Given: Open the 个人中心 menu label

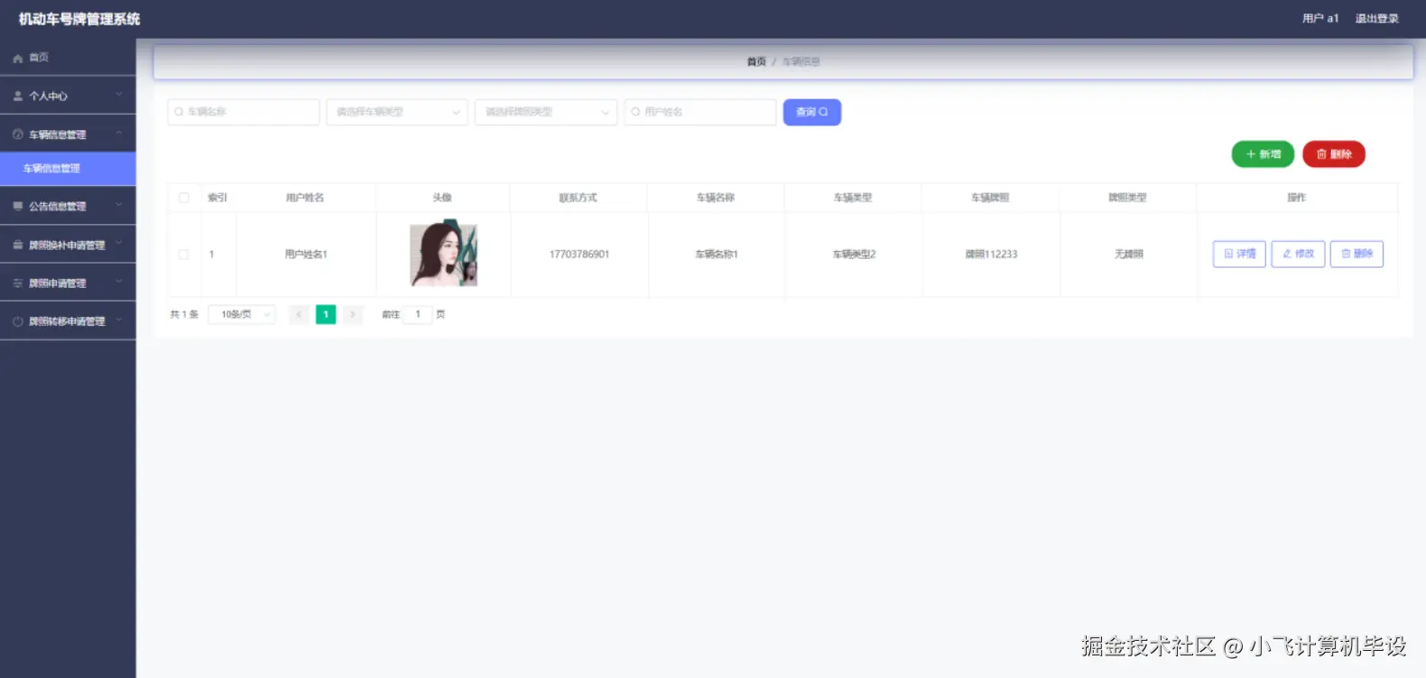Looking at the screenshot, I should [48, 96].
